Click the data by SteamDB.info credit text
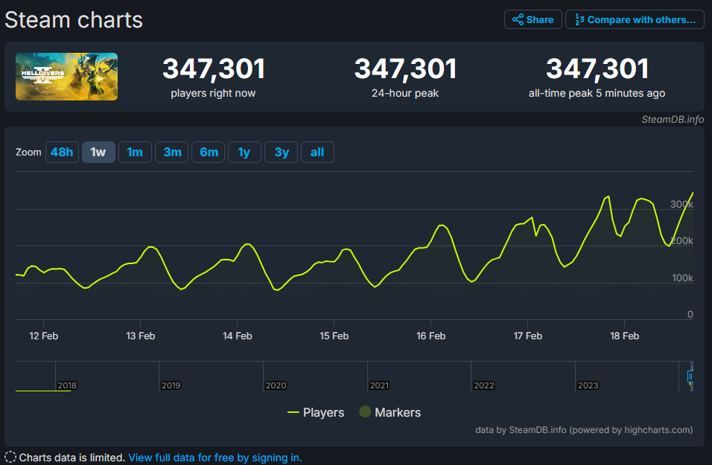 tap(584, 429)
